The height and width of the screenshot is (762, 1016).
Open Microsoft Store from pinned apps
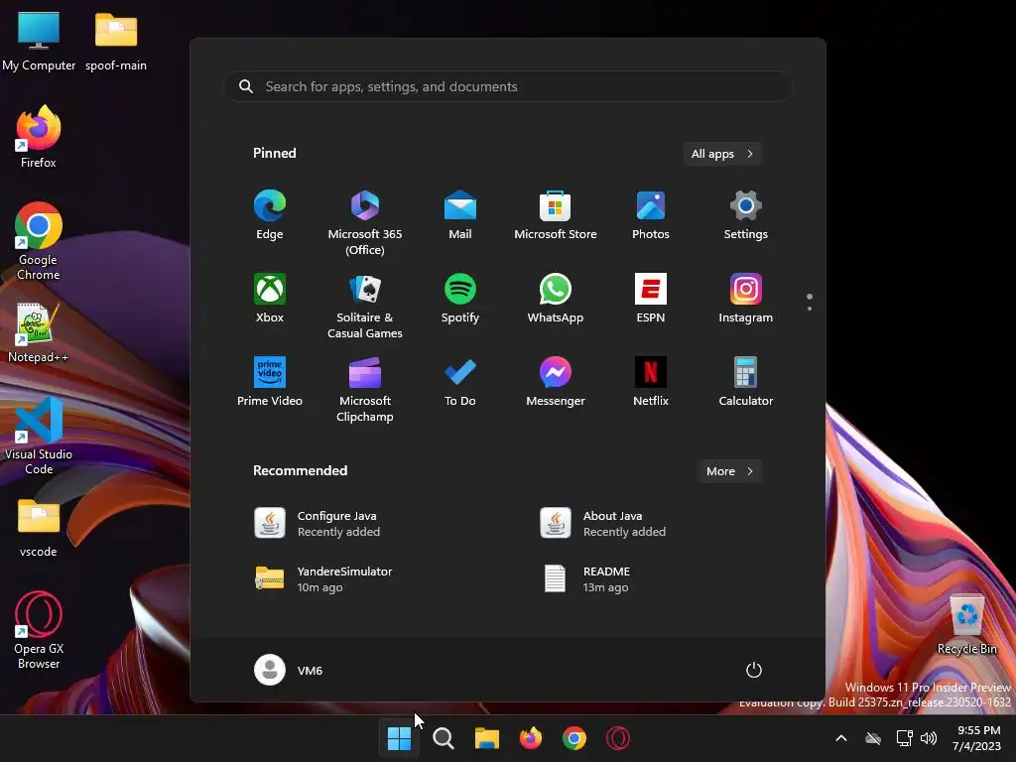(x=556, y=215)
